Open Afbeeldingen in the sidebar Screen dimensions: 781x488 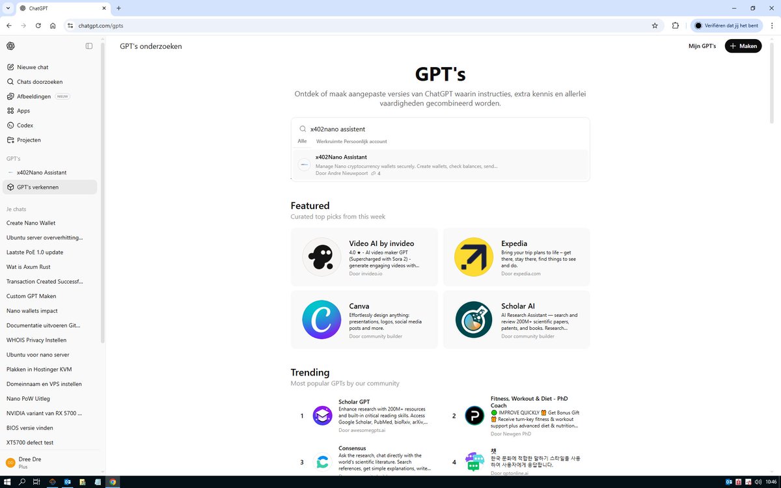(50, 96)
